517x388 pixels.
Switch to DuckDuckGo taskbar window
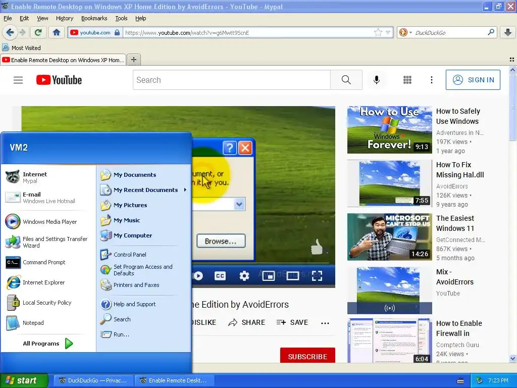[93, 380]
